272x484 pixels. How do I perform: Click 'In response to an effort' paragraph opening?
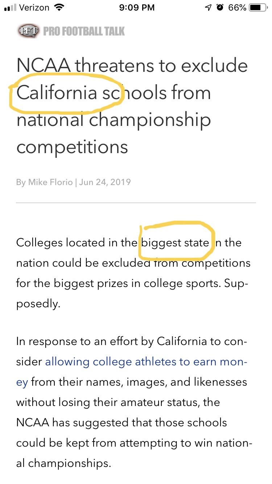(x=85, y=341)
